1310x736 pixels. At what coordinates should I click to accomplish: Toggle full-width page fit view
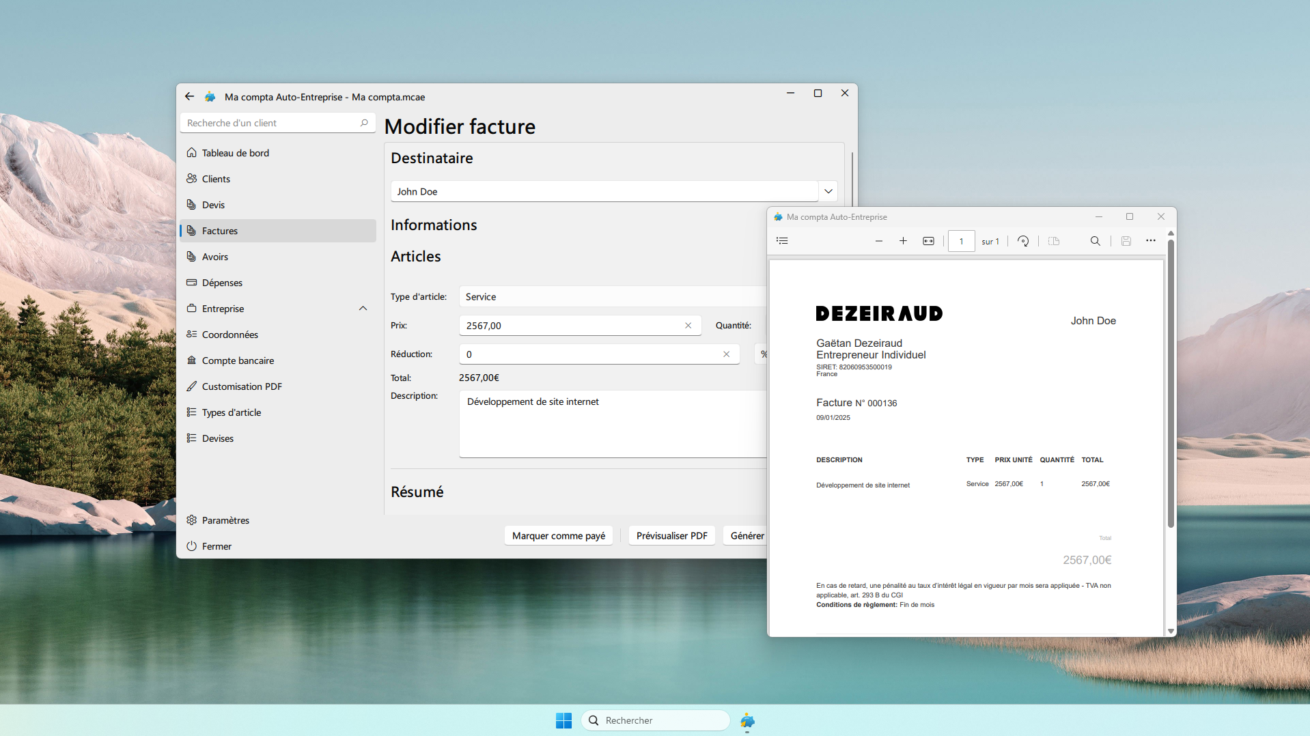[x=928, y=240]
